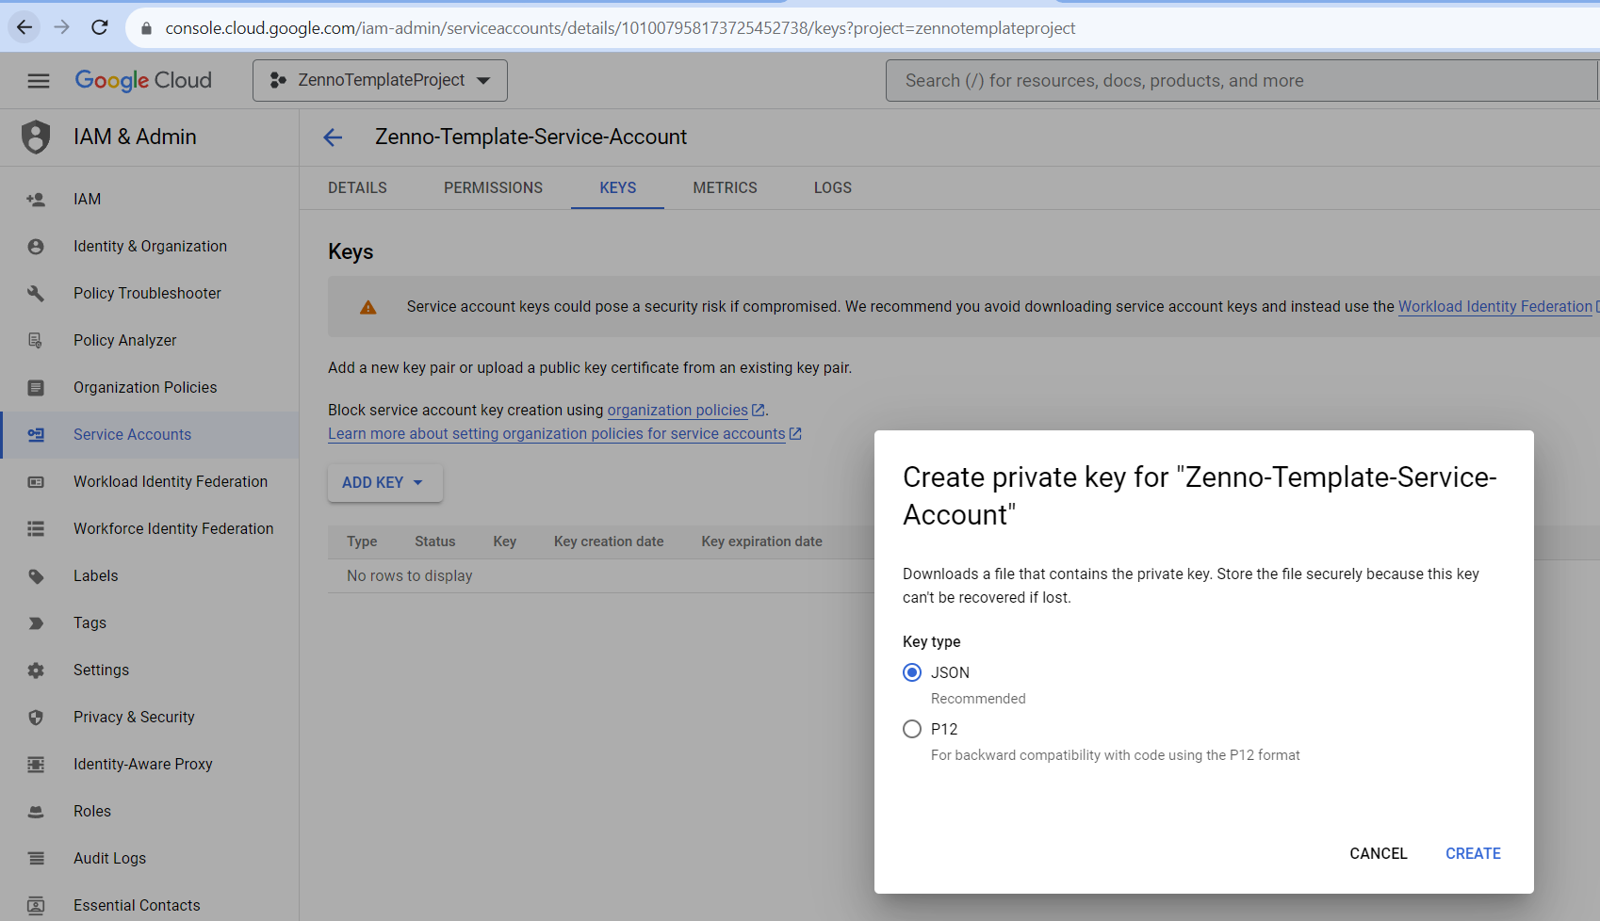Image resolution: width=1600 pixels, height=921 pixels.
Task: Click the back arrow beside Zenno-Template-Service-Account
Action: pyautogui.click(x=333, y=137)
